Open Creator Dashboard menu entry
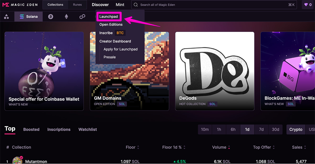This screenshot has height=164, width=315. 115,41
